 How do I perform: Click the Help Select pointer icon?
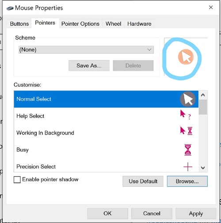pos(186,115)
